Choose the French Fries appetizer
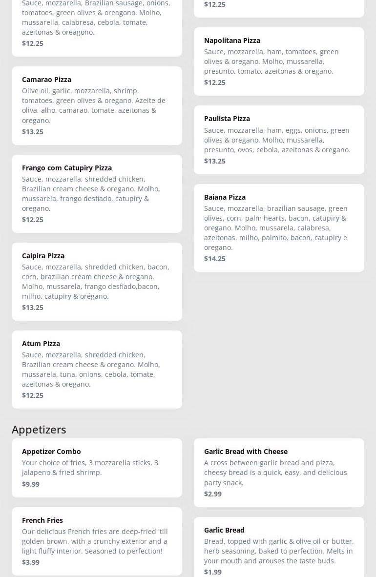 [x=97, y=541]
